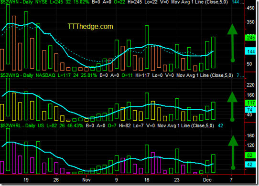259x186 pixels.
Task: Click the 9 date label on time axis
Action: click(117, 180)
